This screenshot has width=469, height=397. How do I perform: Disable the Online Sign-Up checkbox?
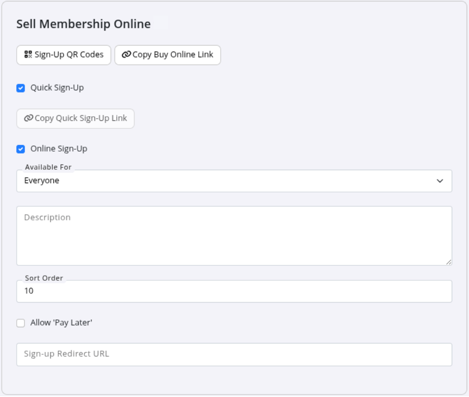20,149
